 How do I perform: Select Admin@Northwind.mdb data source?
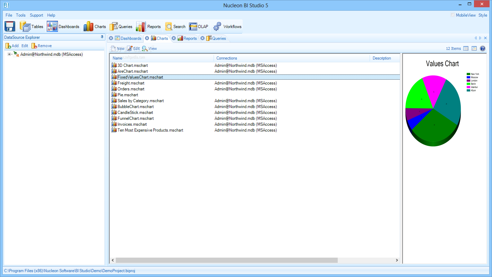click(x=51, y=54)
